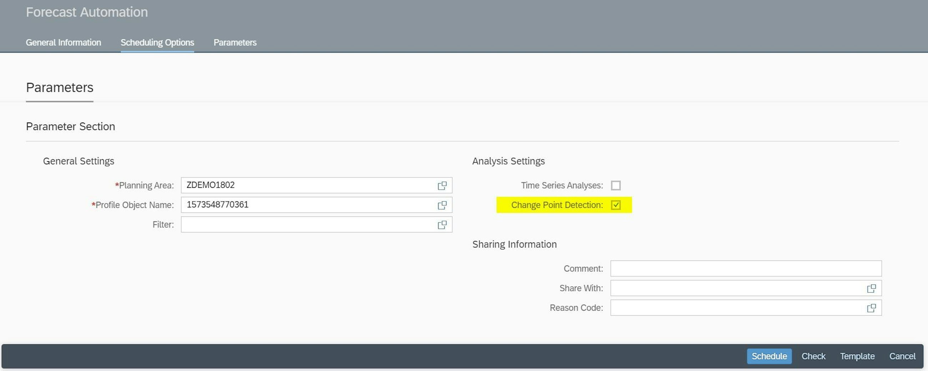This screenshot has width=928, height=371.
Task: Focus the Share With input field
Action: pos(735,289)
